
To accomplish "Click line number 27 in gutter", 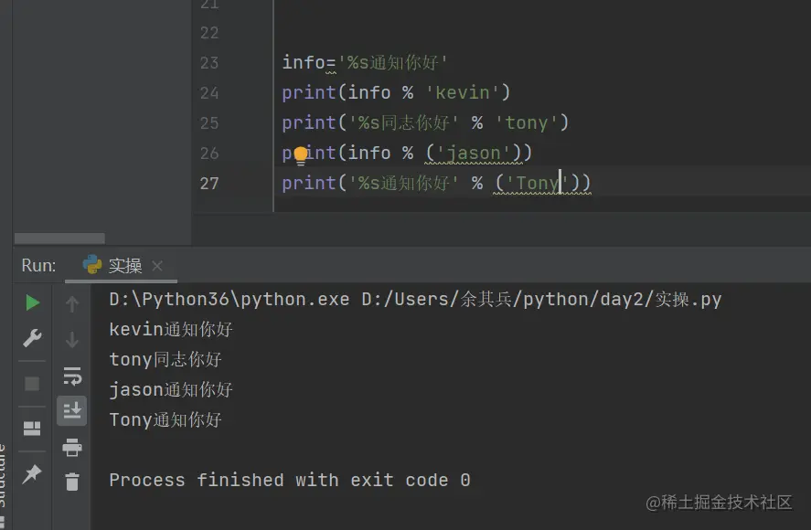I will coord(209,183).
